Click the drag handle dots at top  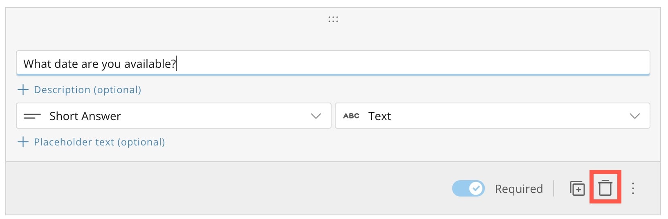coord(333,19)
